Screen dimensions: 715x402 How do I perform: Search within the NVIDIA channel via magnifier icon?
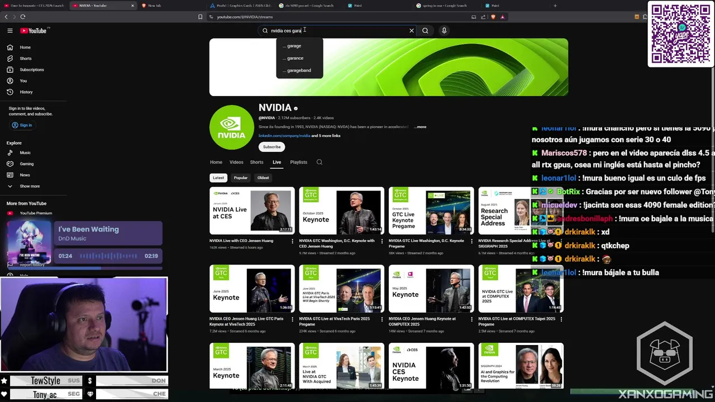(x=320, y=162)
